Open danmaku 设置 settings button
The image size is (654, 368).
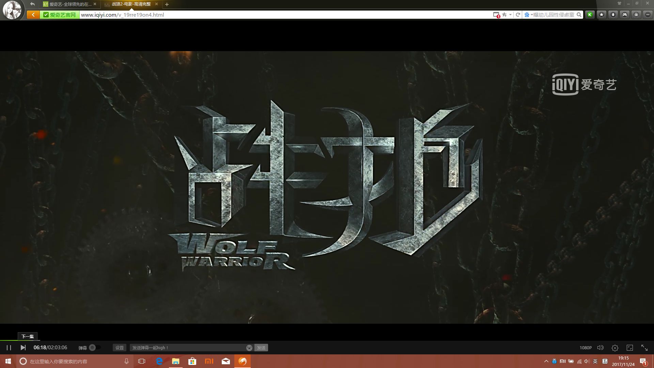120,348
